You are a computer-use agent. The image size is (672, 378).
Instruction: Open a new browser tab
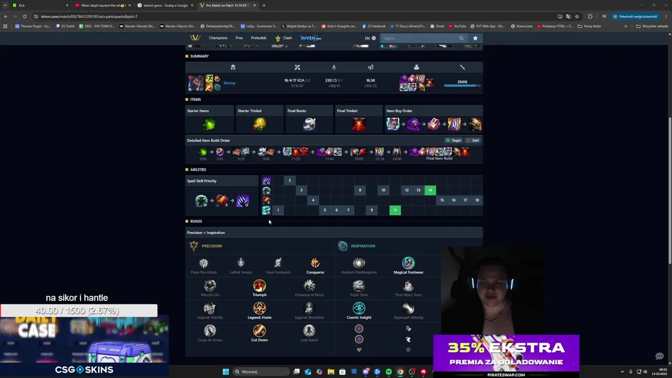coord(264,5)
